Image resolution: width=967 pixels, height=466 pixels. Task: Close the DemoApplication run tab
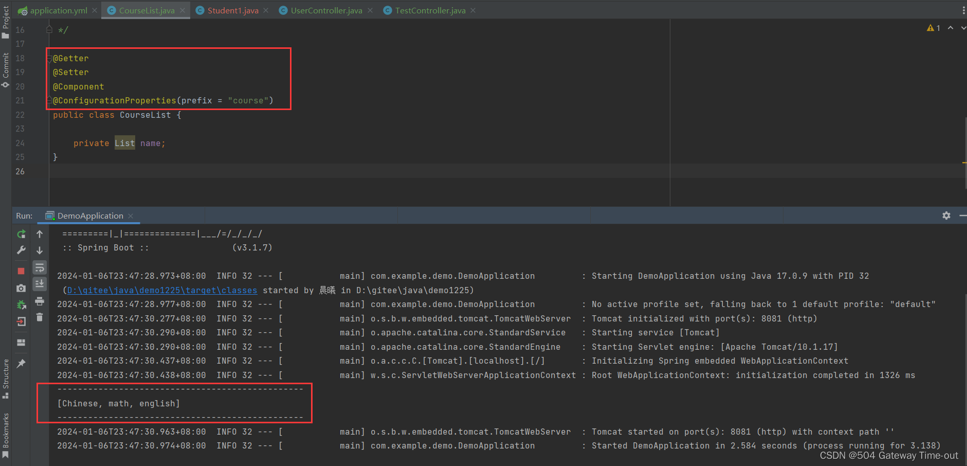(131, 216)
